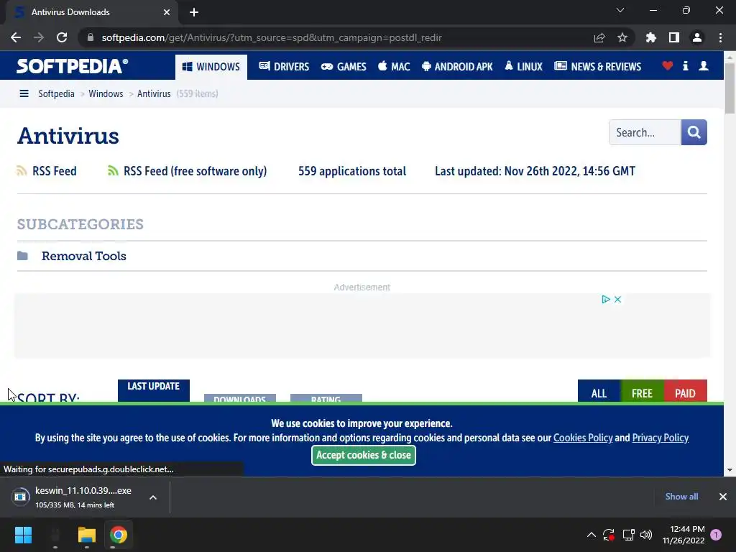Click the Windows breadcrumb link
The height and width of the screenshot is (552, 736).
click(106, 94)
